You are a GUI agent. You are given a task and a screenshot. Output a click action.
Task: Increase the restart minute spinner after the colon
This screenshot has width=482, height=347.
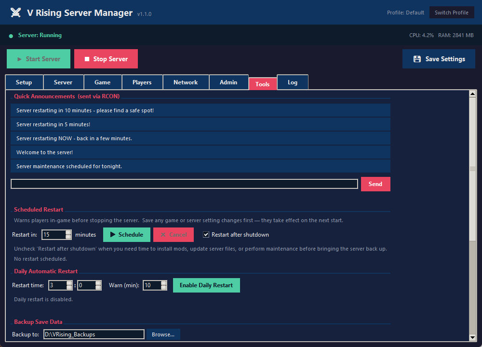[x=98, y=283]
